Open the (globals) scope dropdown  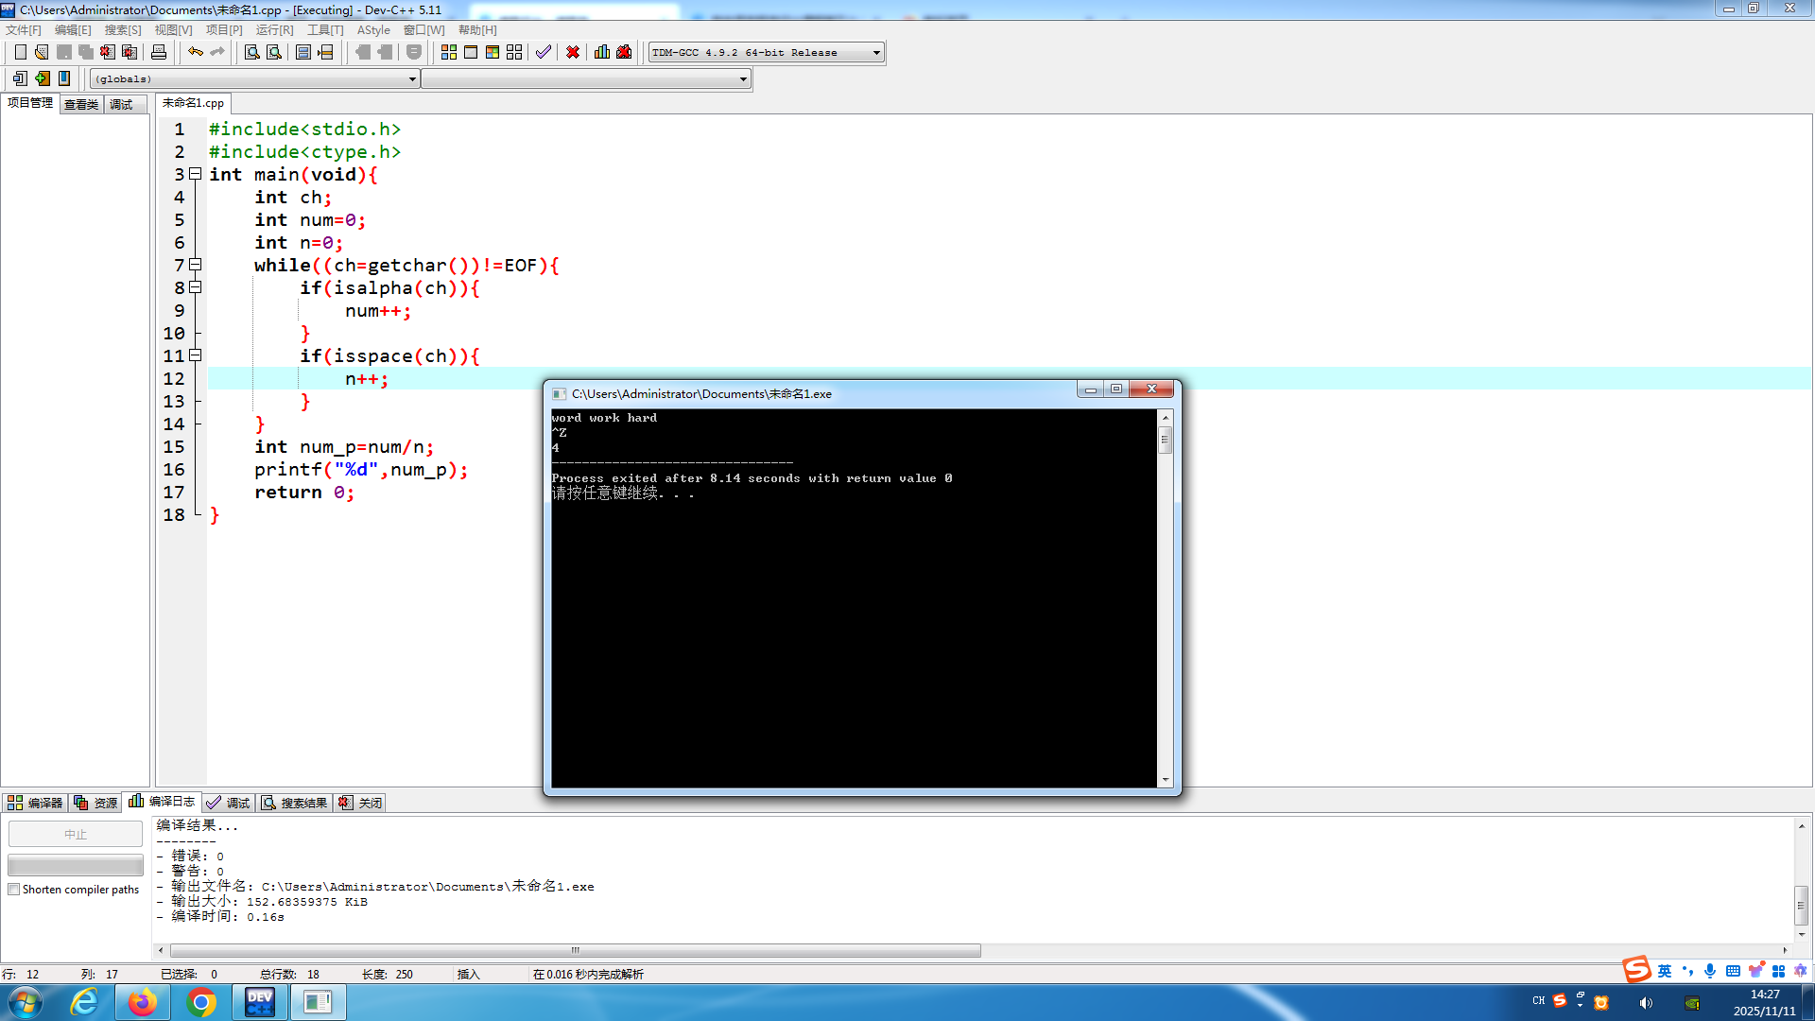(x=412, y=79)
